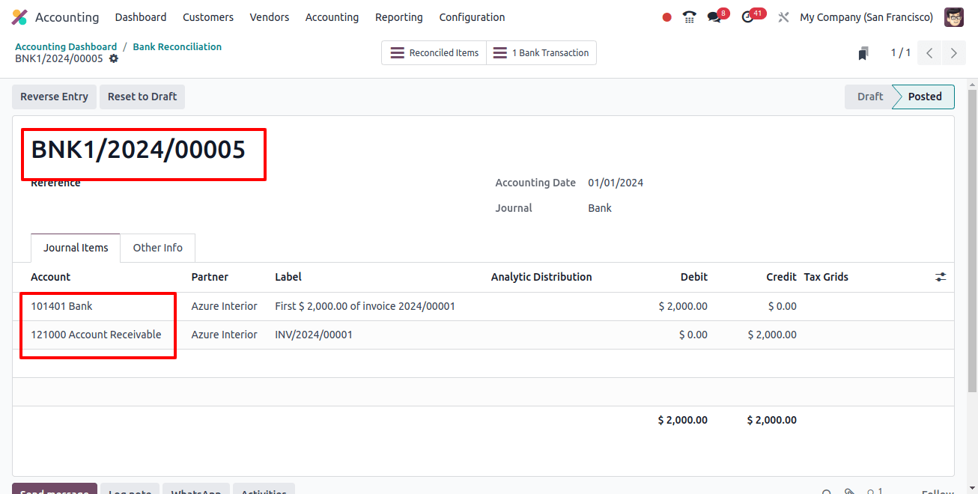Open the user avatar menu
978x494 pixels.
point(954,17)
